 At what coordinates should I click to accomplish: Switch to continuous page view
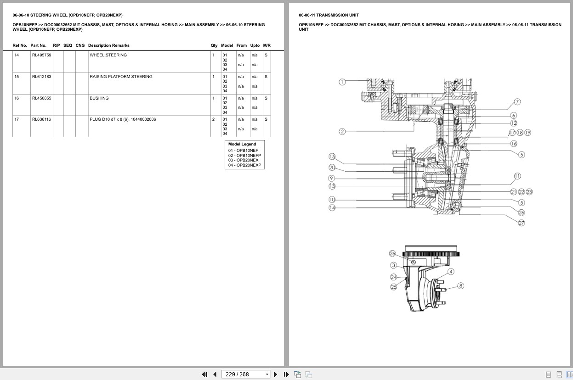click(559, 374)
